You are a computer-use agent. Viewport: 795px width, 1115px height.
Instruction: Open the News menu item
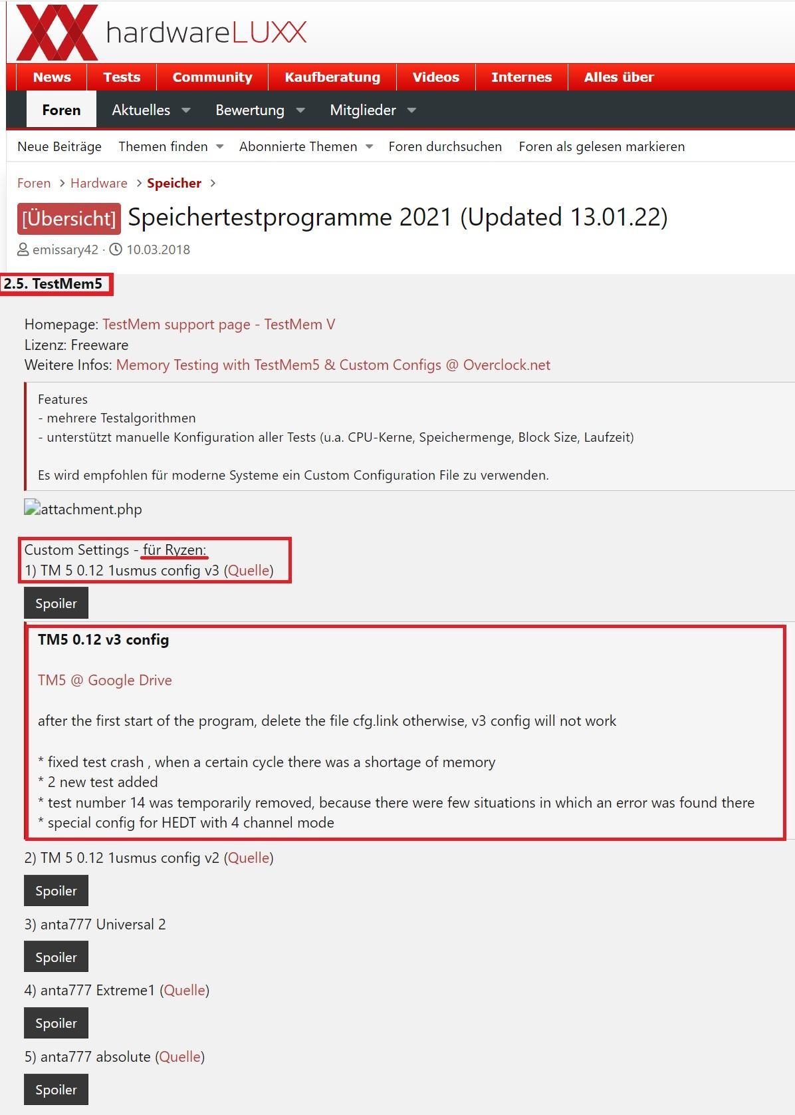coord(52,77)
